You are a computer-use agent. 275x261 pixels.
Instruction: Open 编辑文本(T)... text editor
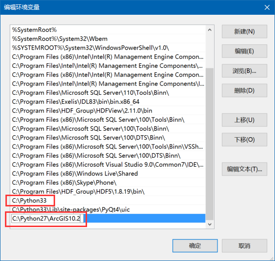tap(244, 169)
